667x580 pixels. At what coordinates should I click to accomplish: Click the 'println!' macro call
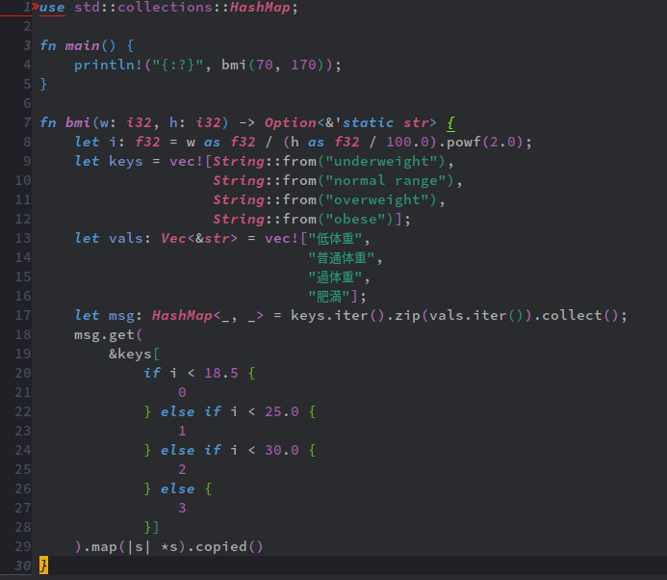108,65
